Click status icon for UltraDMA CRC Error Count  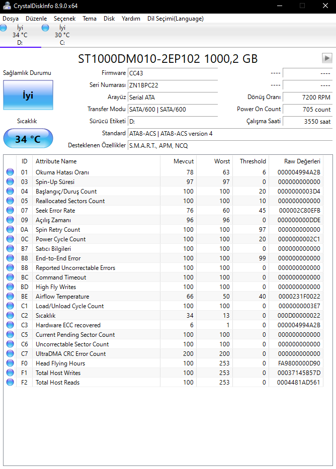[x=10, y=353]
